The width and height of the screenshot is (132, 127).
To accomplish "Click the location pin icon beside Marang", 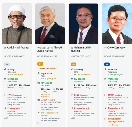I will click(5, 69).
